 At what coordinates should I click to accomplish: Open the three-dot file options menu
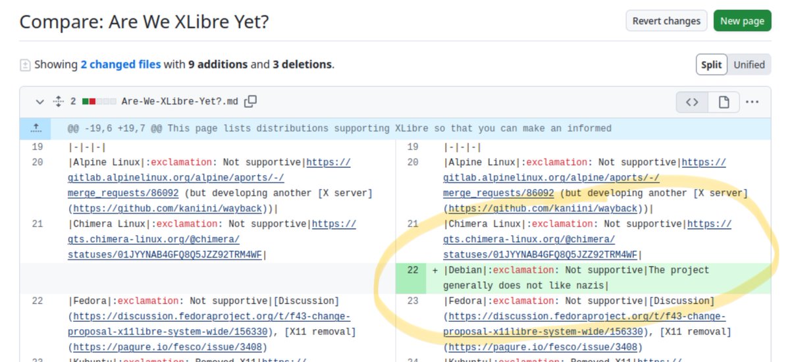point(752,102)
